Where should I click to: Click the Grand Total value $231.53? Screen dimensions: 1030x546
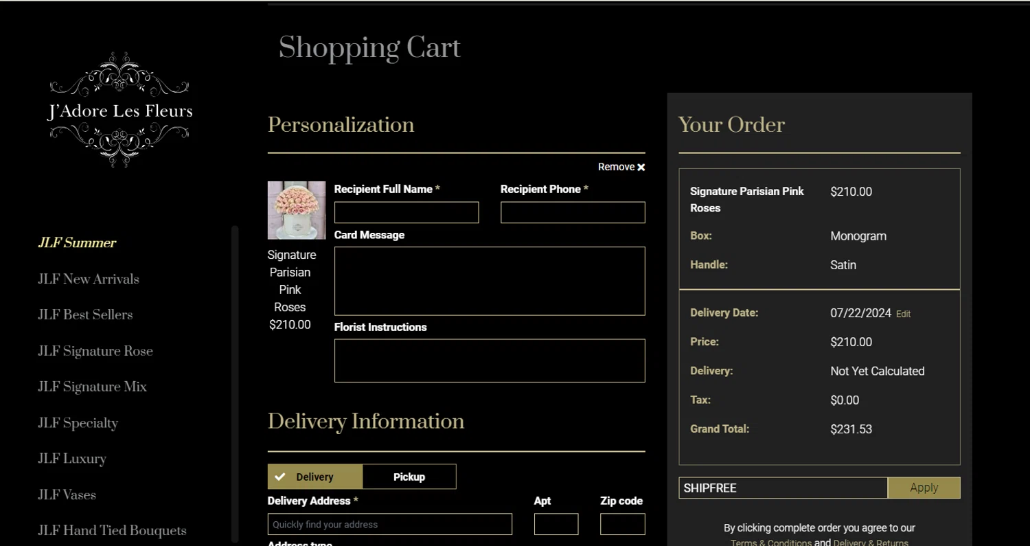[851, 429]
